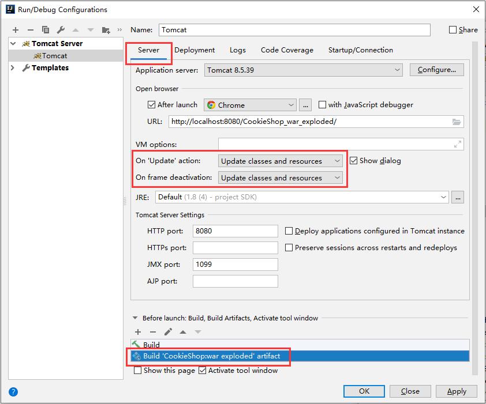Click HTTPs port field
The height and width of the screenshot is (404, 486).
pos(235,248)
